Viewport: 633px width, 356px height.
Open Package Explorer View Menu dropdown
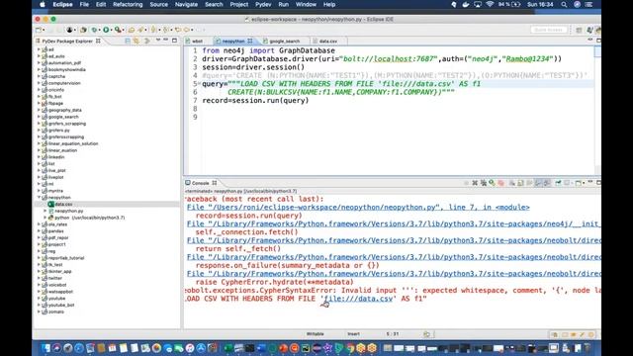(158, 41)
